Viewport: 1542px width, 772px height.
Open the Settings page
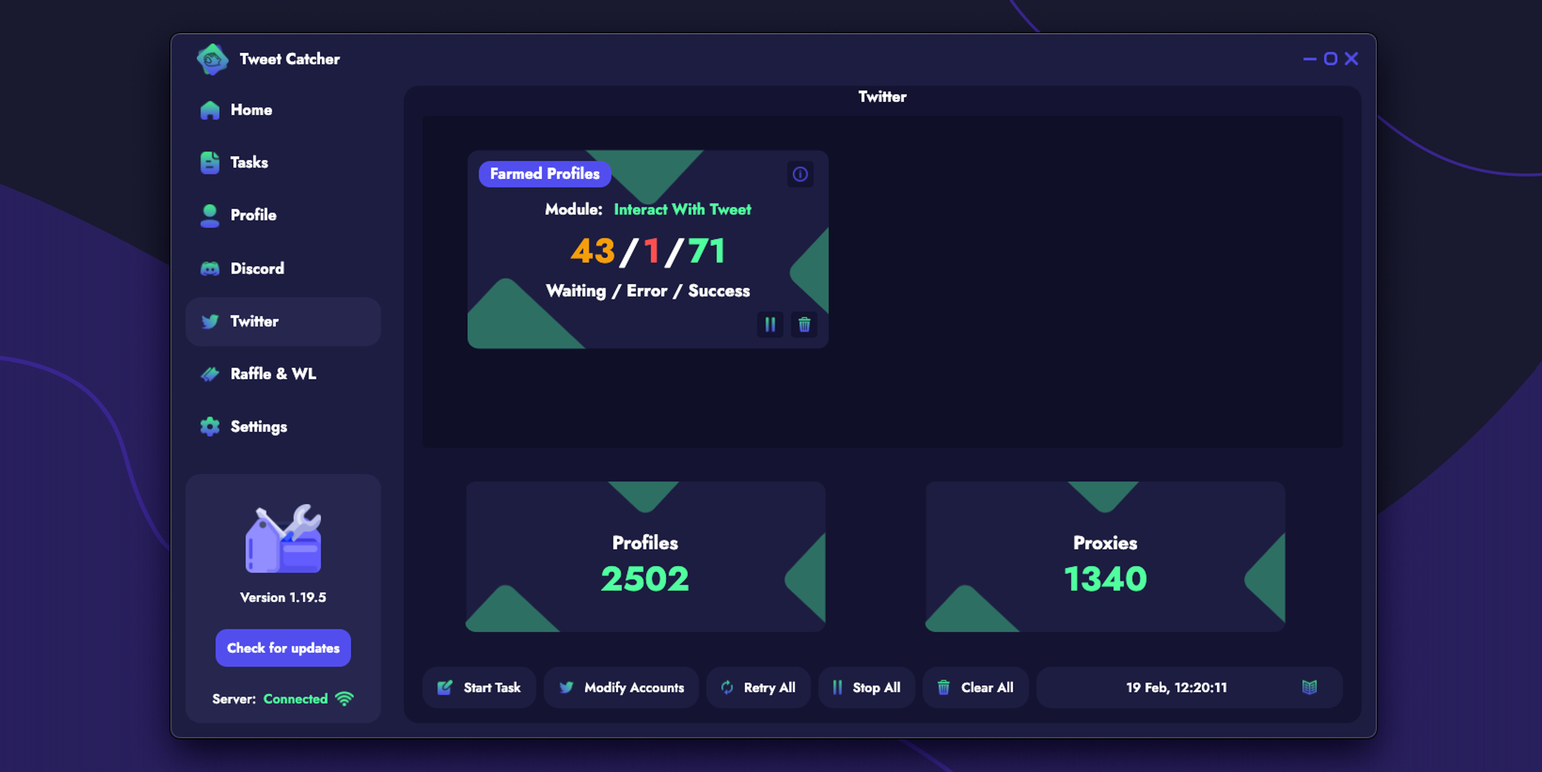283,427
